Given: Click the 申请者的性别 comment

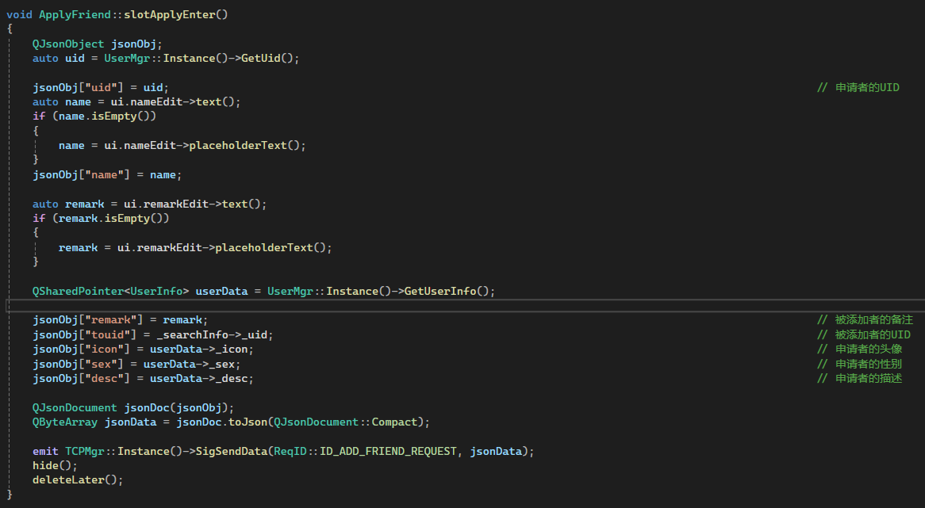Looking at the screenshot, I should point(859,364).
